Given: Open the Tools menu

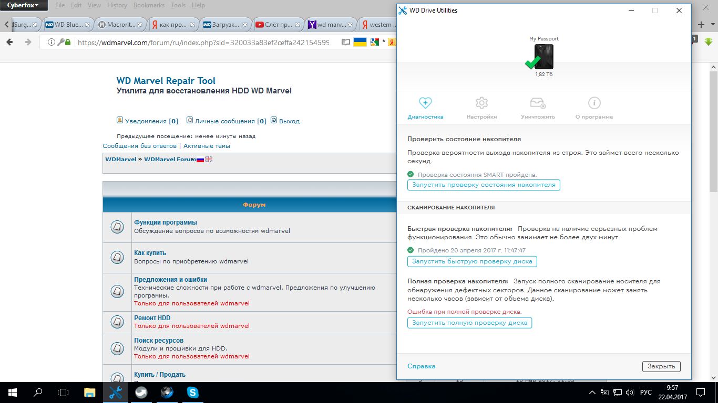Looking at the screenshot, I should (x=178, y=5).
